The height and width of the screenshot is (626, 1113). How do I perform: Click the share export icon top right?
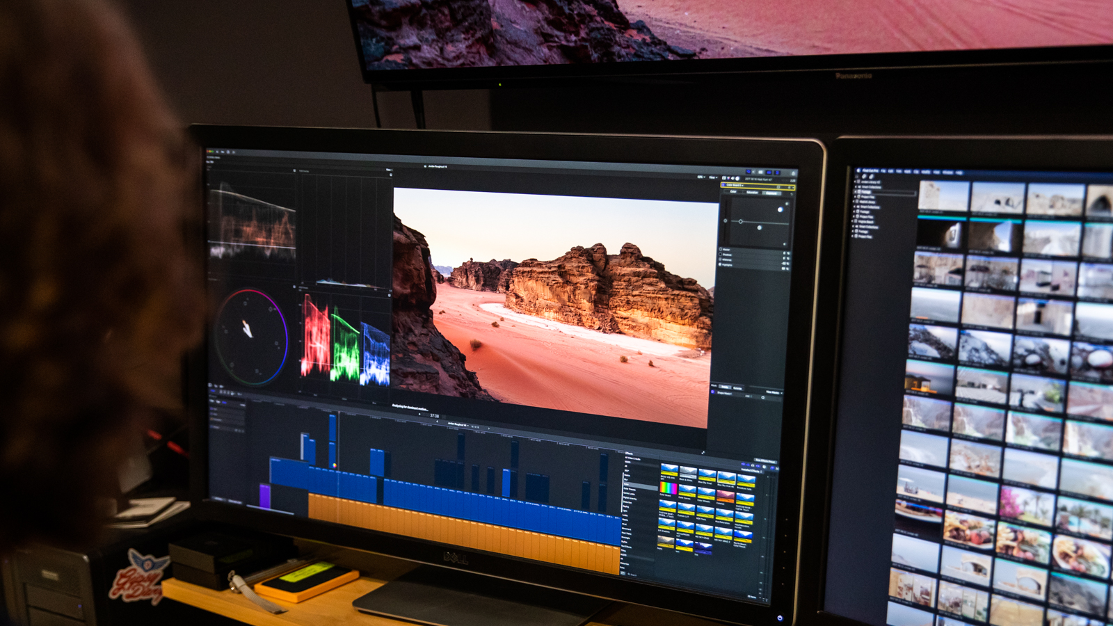coord(792,173)
